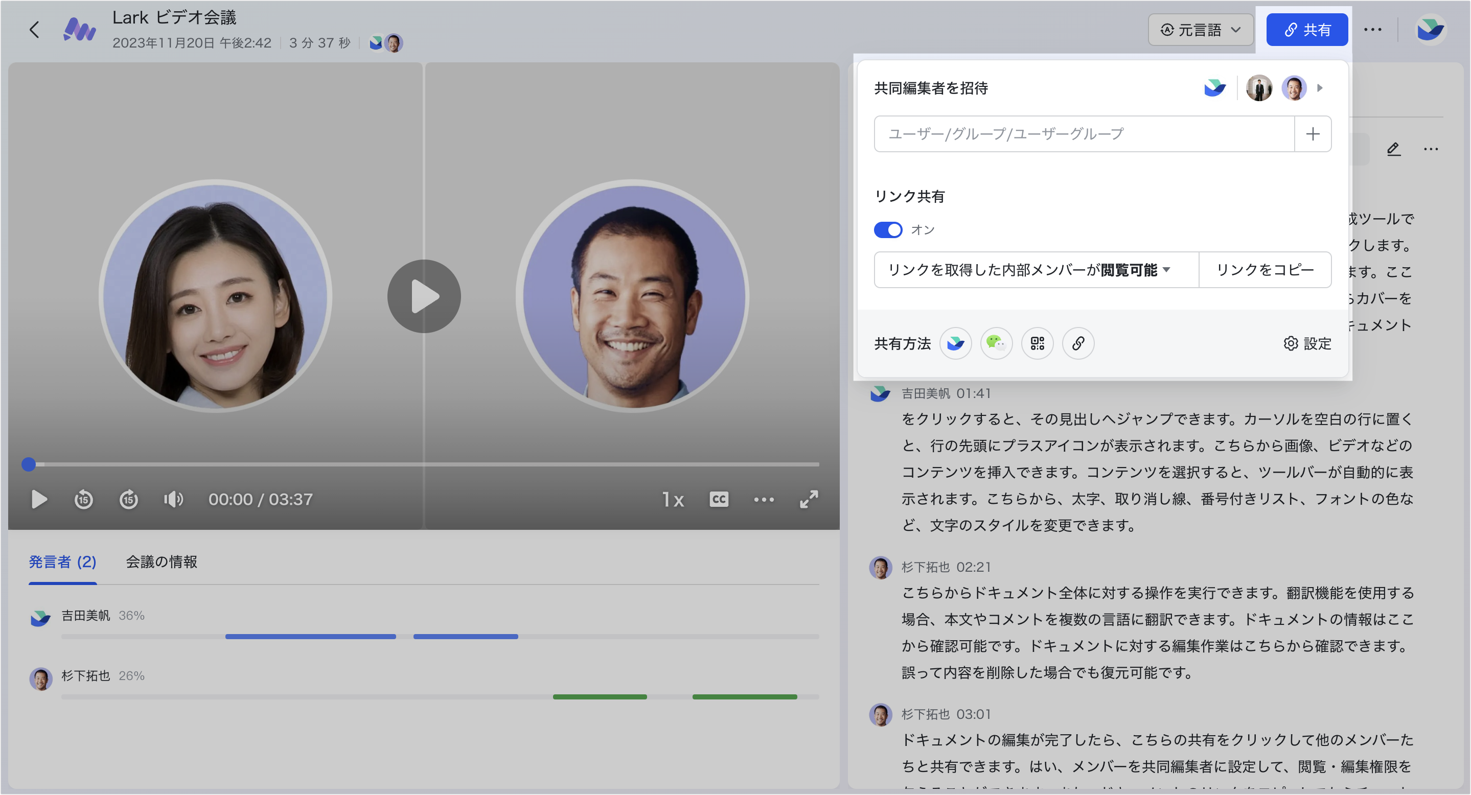The image size is (1471, 795).
Task: Rewind playback 15 seconds
Action: (x=83, y=499)
